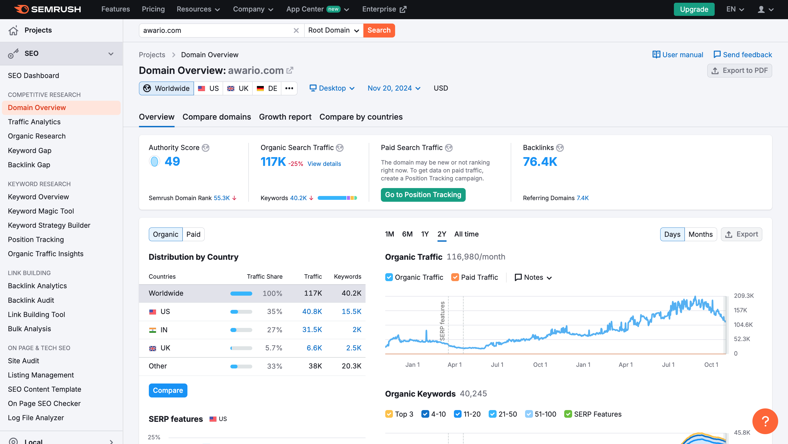Click Organic Search Traffic info globe icon
Viewport: 788px width, 444px height.
[x=340, y=148]
